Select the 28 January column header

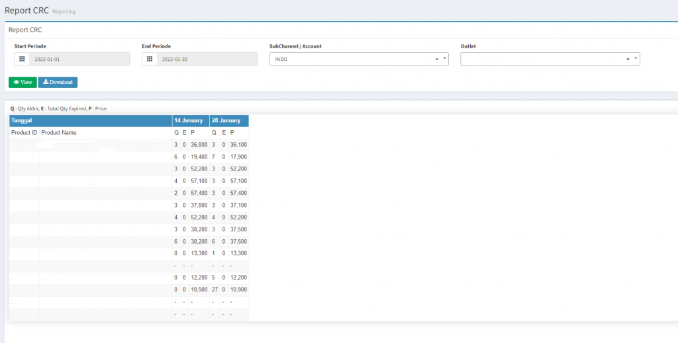coord(227,121)
